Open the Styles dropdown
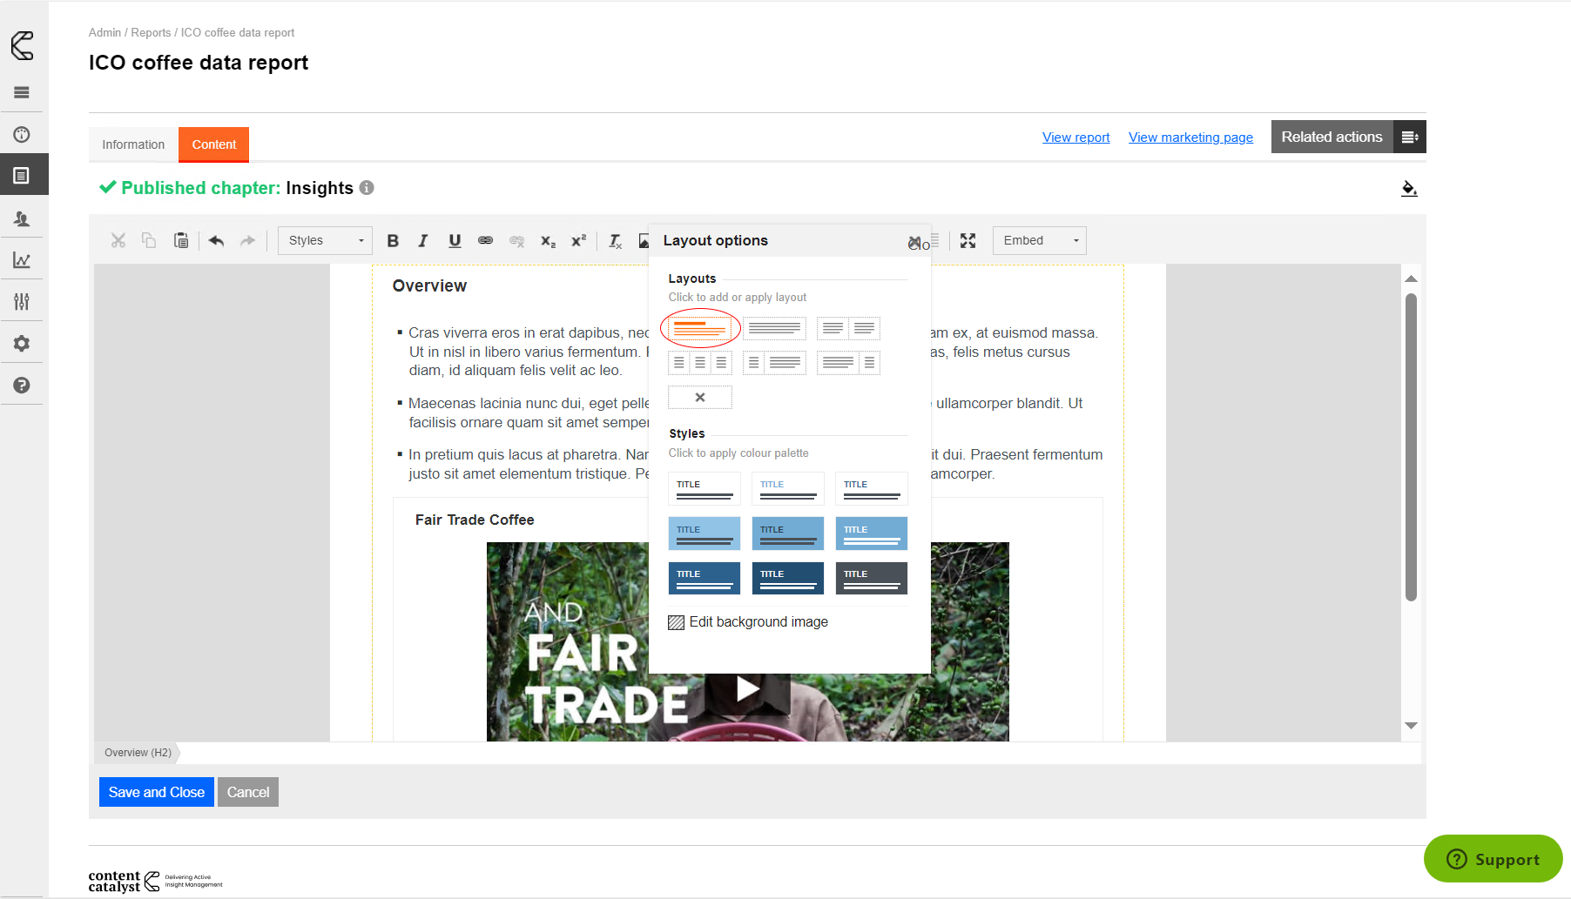The height and width of the screenshot is (899, 1571). (325, 241)
